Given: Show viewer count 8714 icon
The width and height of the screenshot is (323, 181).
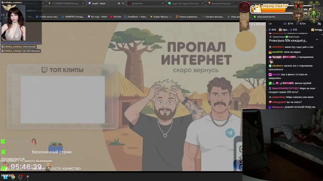Looking at the screenshot, I should 285,24.
